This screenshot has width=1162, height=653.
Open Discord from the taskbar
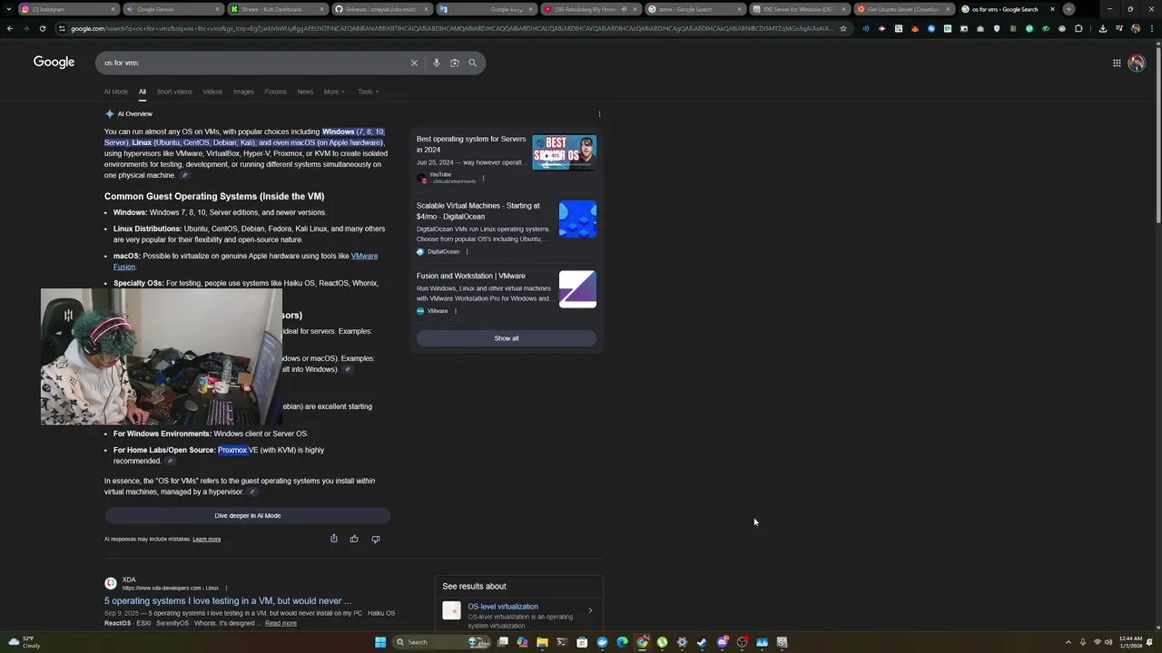[x=722, y=642]
